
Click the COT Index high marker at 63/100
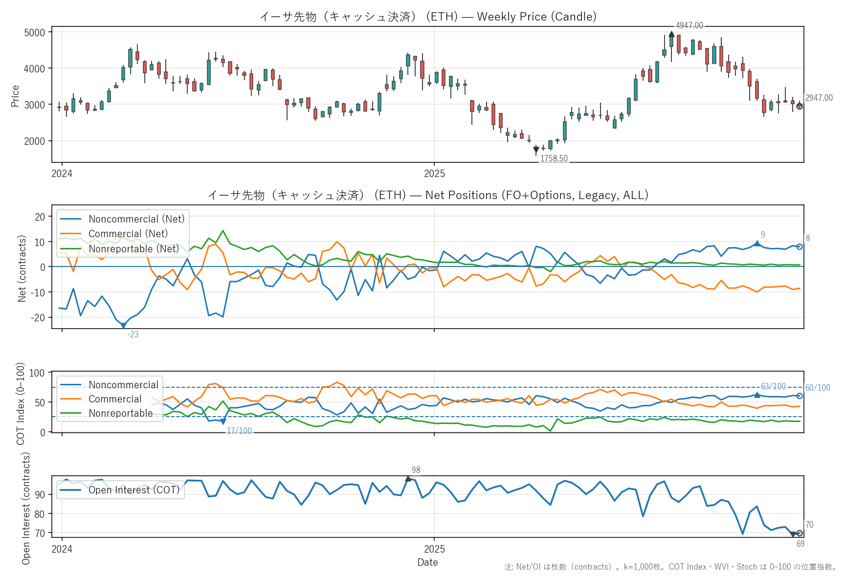pos(757,395)
